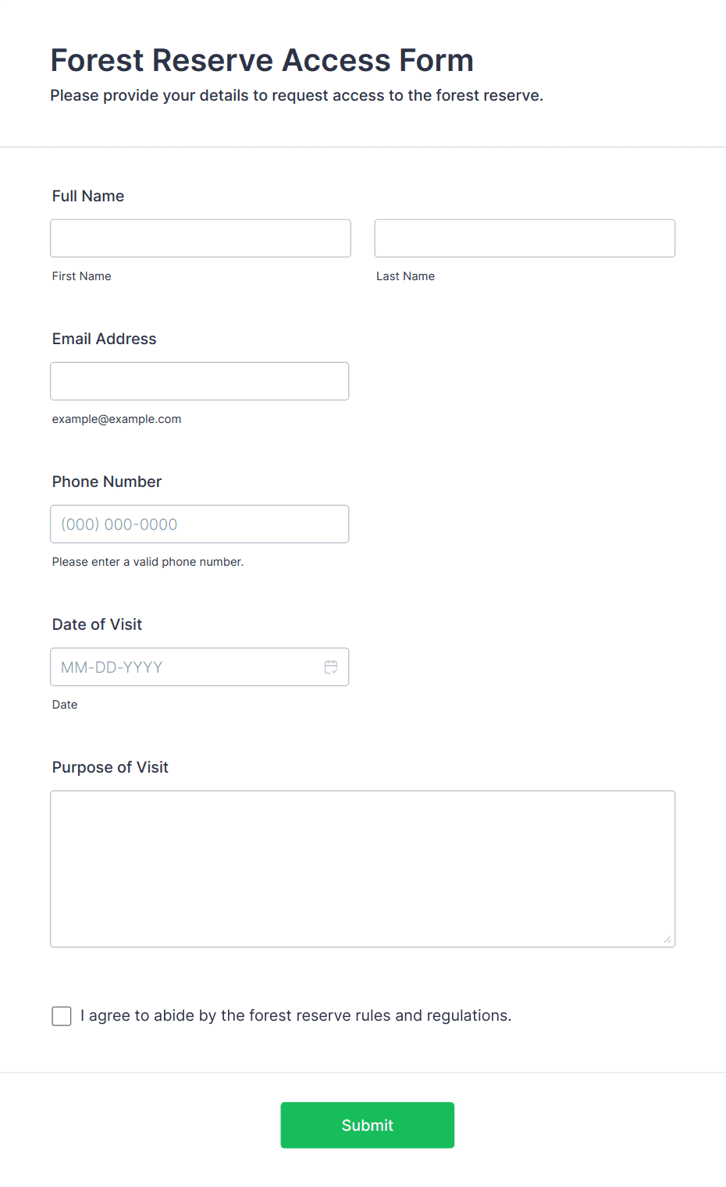
Task: Focus the First Name input box
Action: click(201, 238)
